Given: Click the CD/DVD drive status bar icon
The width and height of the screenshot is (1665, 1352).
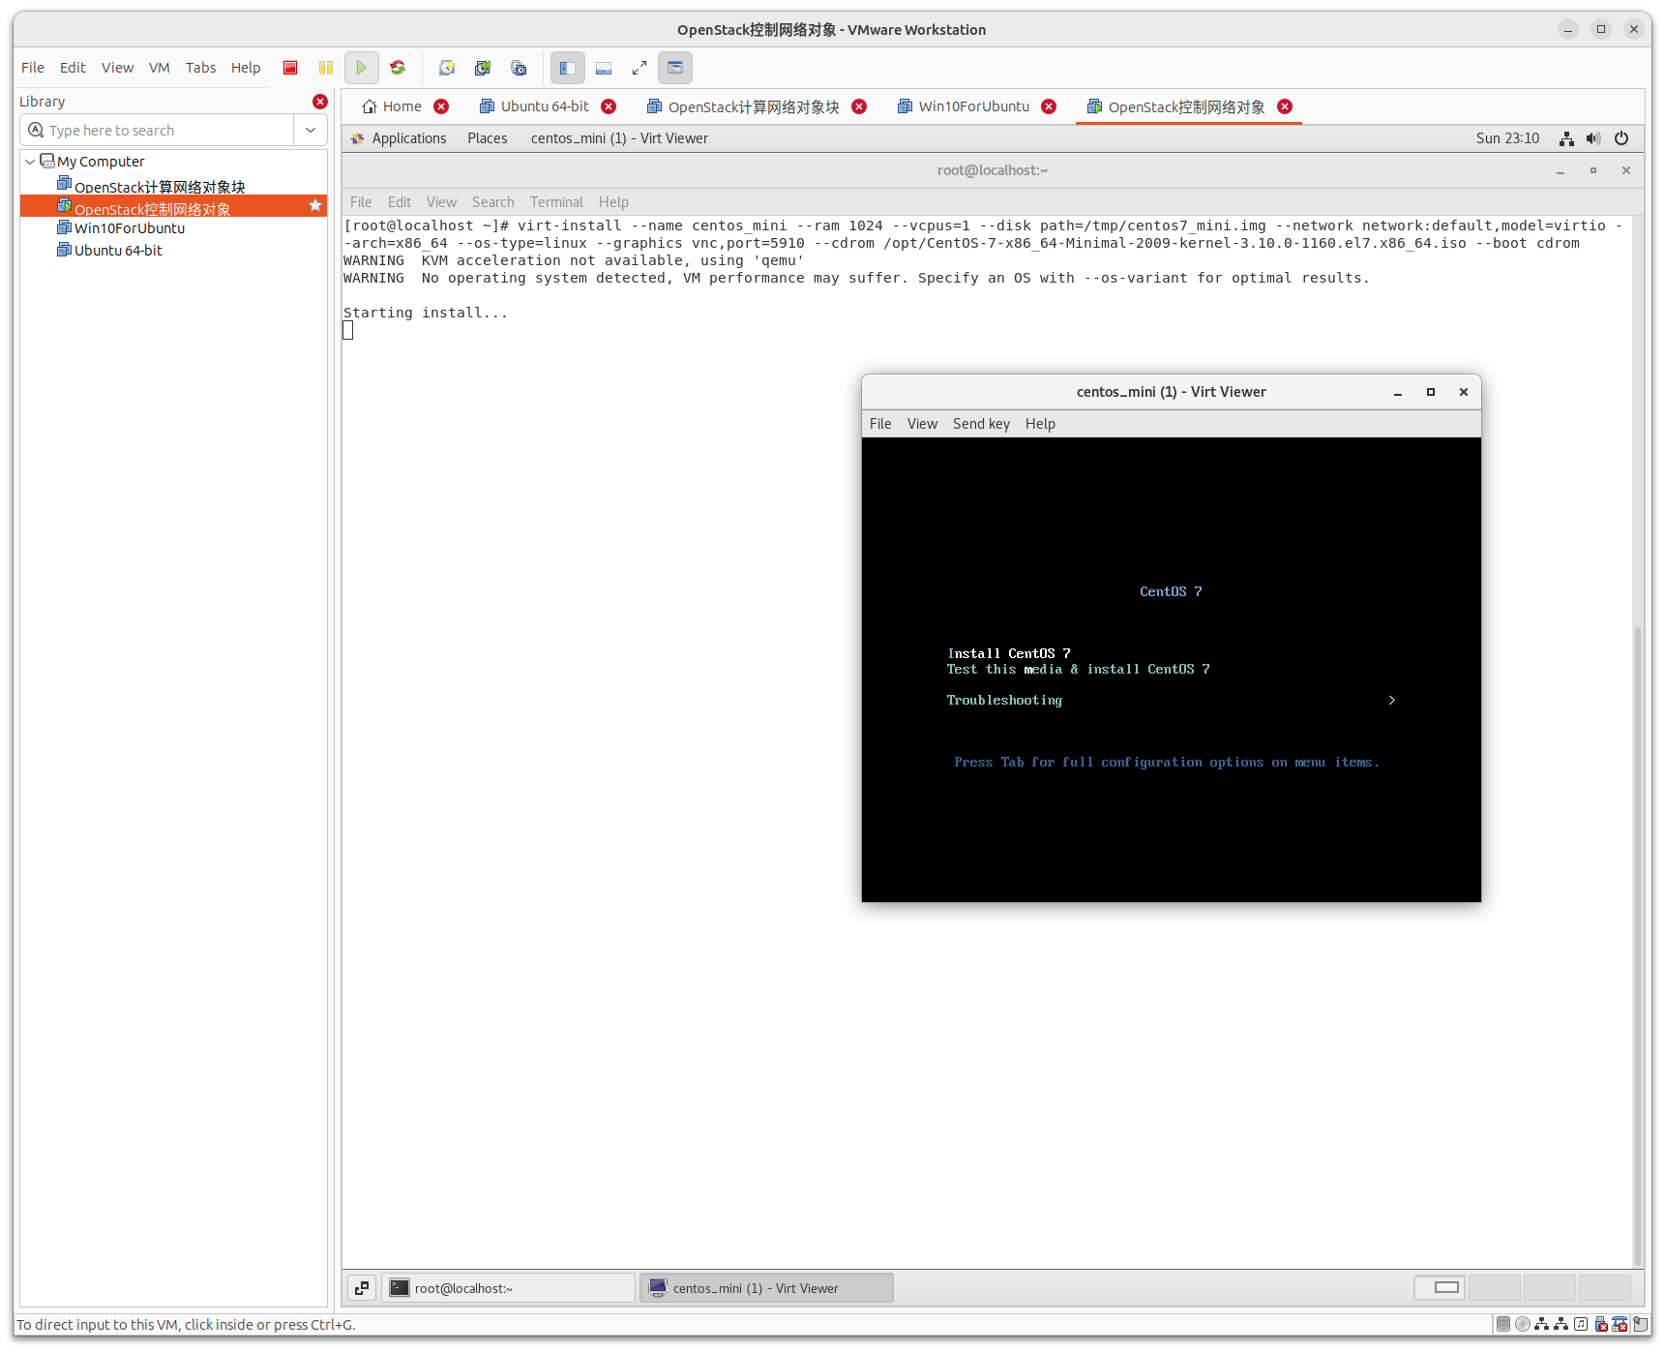Looking at the screenshot, I should [1522, 1325].
